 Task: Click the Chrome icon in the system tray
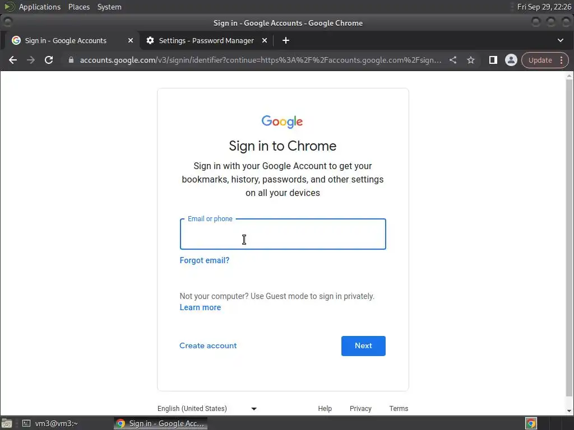click(x=531, y=423)
